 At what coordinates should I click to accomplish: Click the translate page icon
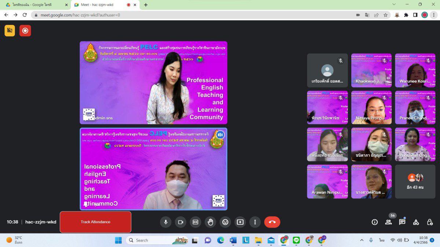click(367, 15)
